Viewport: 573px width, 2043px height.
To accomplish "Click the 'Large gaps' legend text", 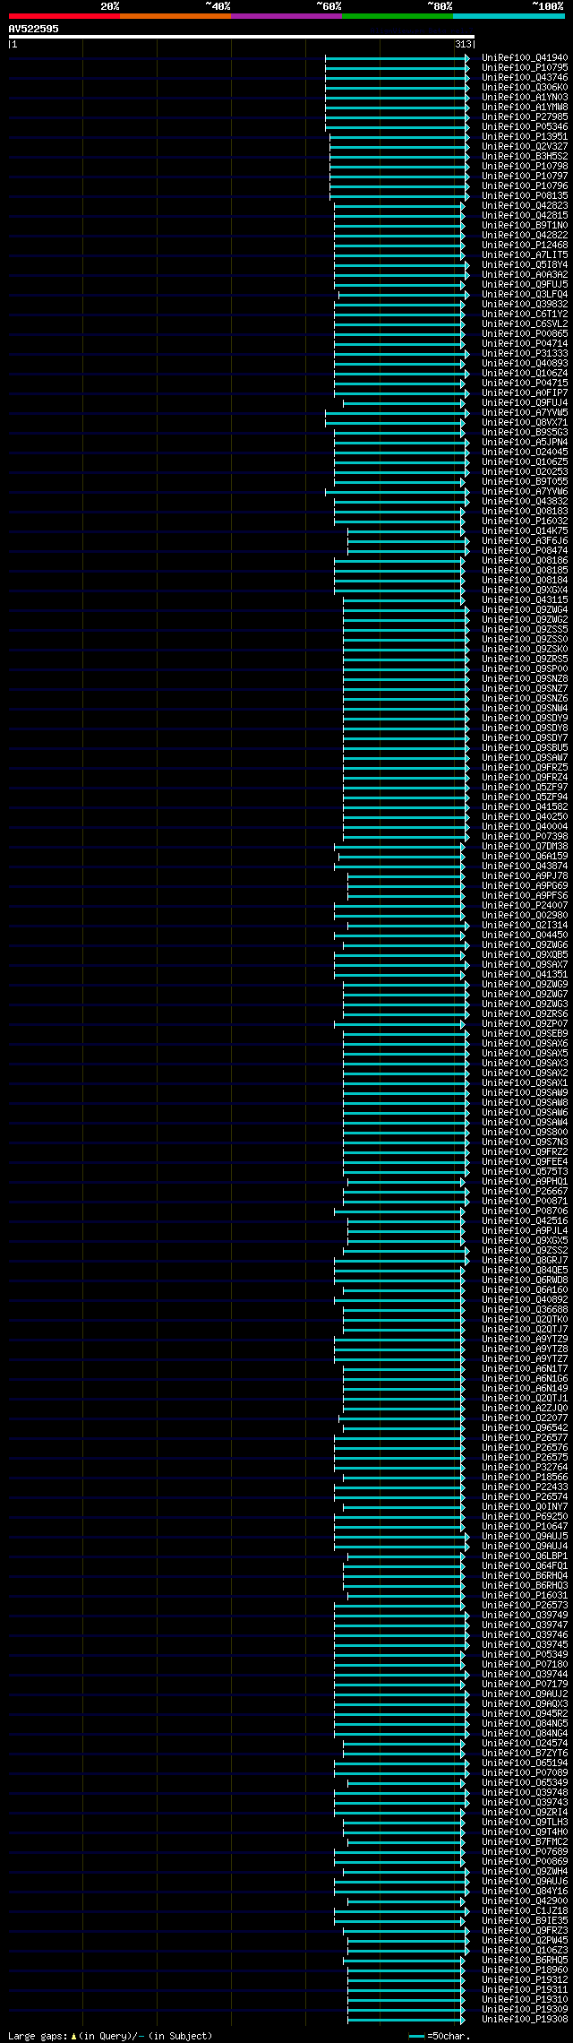I will pos(38,2036).
